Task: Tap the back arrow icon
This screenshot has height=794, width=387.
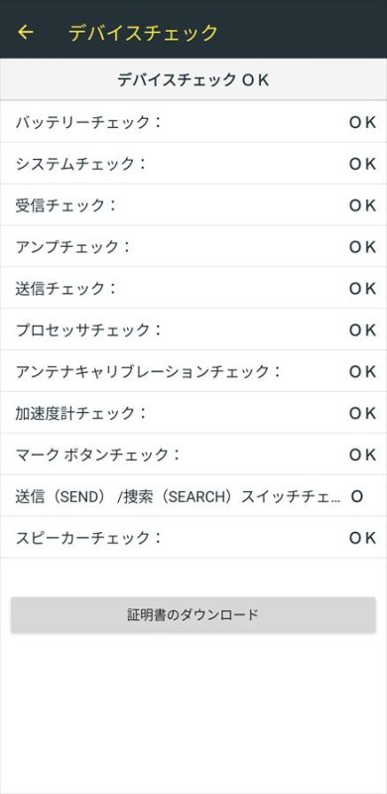Action: click(x=26, y=33)
